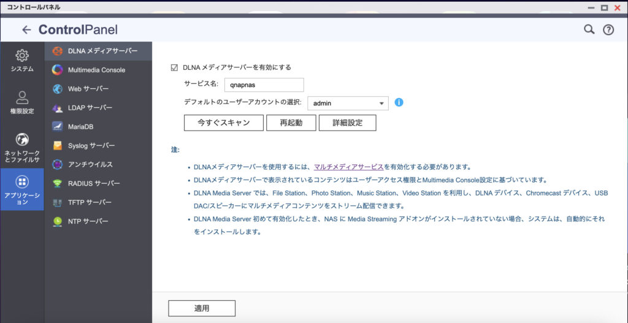The height and width of the screenshot is (323, 628).
Task: Open RADIUS サーバー menu entry
Action: pos(98,183)
